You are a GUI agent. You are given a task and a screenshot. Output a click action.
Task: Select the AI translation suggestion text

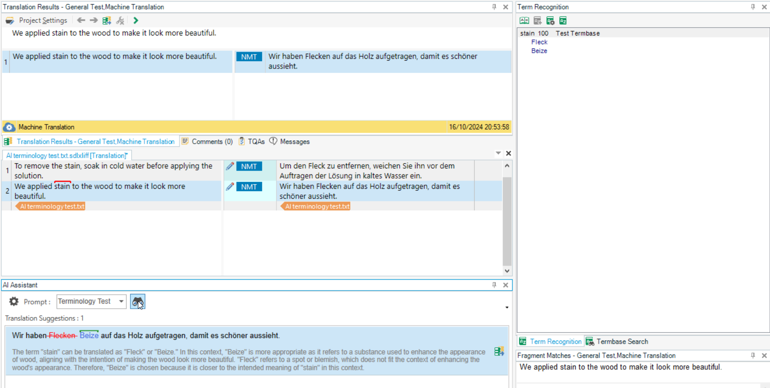tap(146, 335)
